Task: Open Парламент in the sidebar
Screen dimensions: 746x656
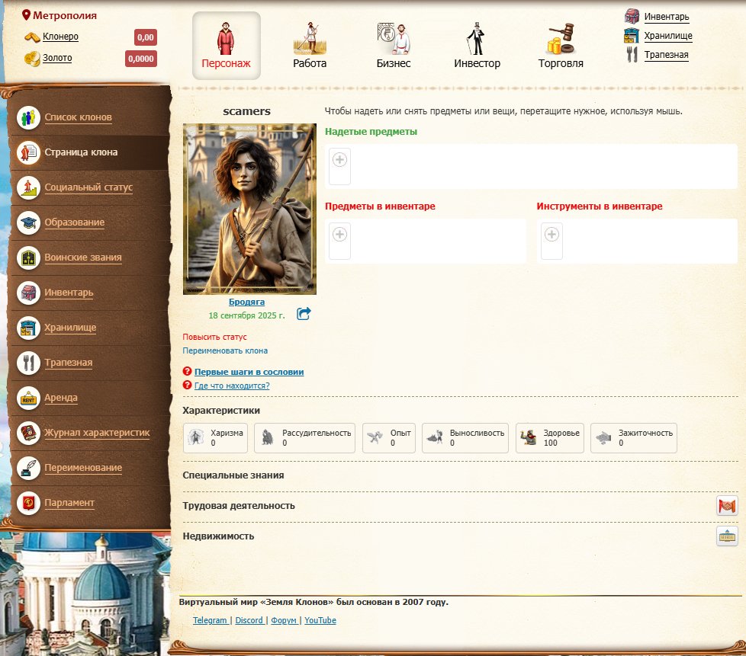Action: click(x=69, y=503)
